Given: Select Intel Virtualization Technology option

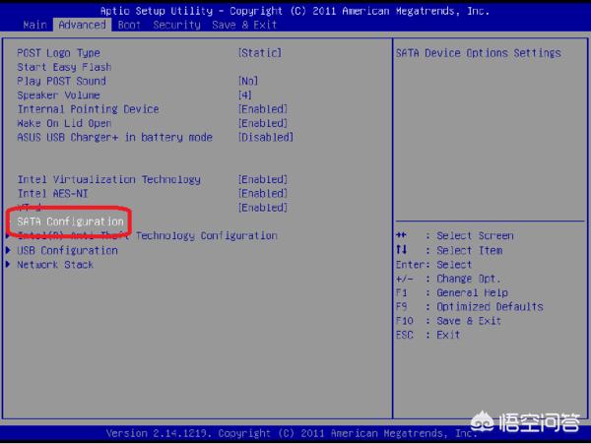Looking at the screenshot, I should [x=109, y=179].
